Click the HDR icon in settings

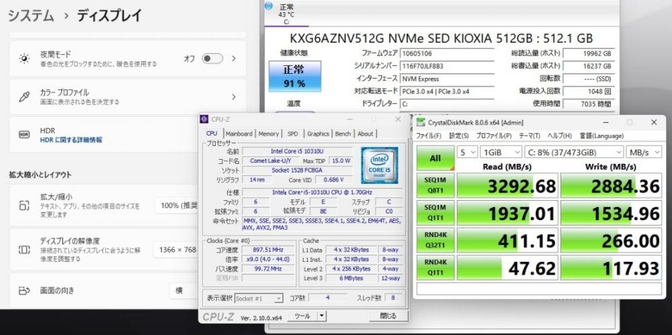tap(24, 135)
